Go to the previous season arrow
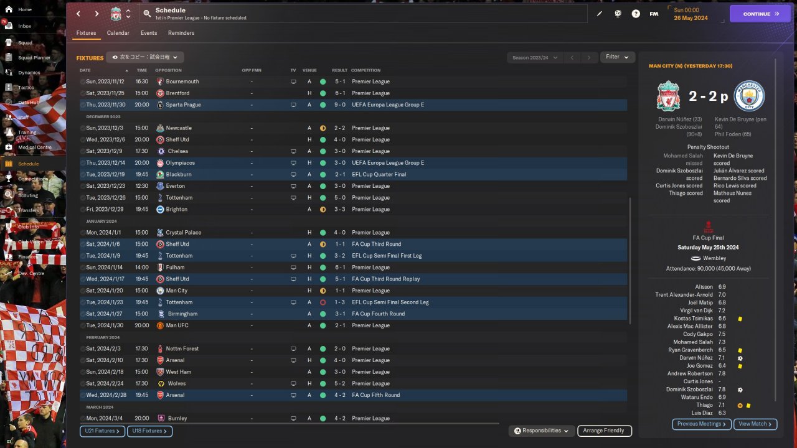 572,57
